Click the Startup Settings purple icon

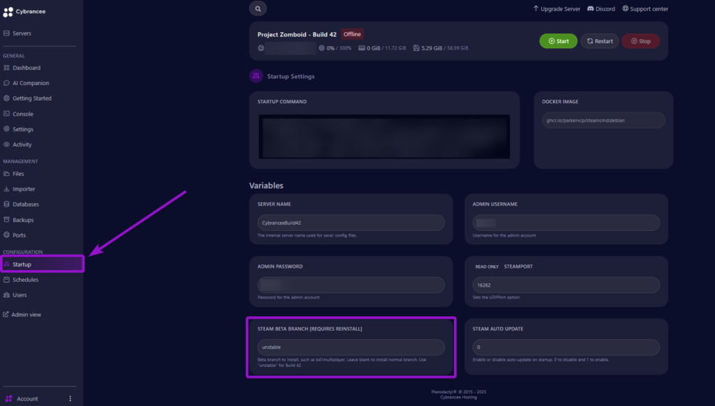pos(256,76)
